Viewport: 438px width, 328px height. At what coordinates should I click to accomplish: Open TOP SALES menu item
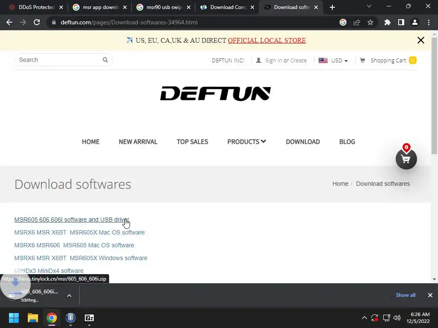(x=192, y=142)
